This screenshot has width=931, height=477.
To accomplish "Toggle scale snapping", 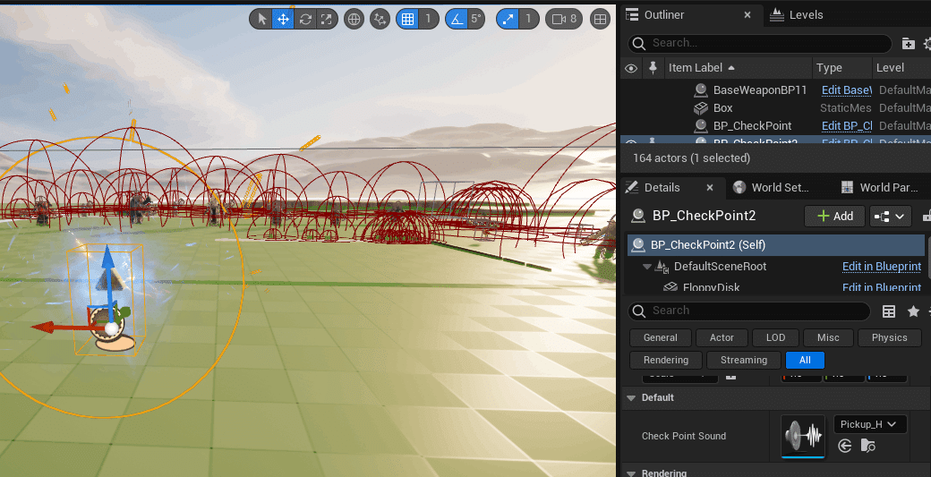I will point(508,19).
